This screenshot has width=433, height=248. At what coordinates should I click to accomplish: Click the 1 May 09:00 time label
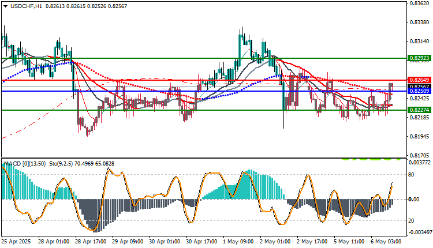(x=238, y=242)
